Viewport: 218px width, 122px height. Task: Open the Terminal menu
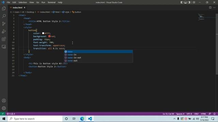pyautogui.click(x=51, y=2)
